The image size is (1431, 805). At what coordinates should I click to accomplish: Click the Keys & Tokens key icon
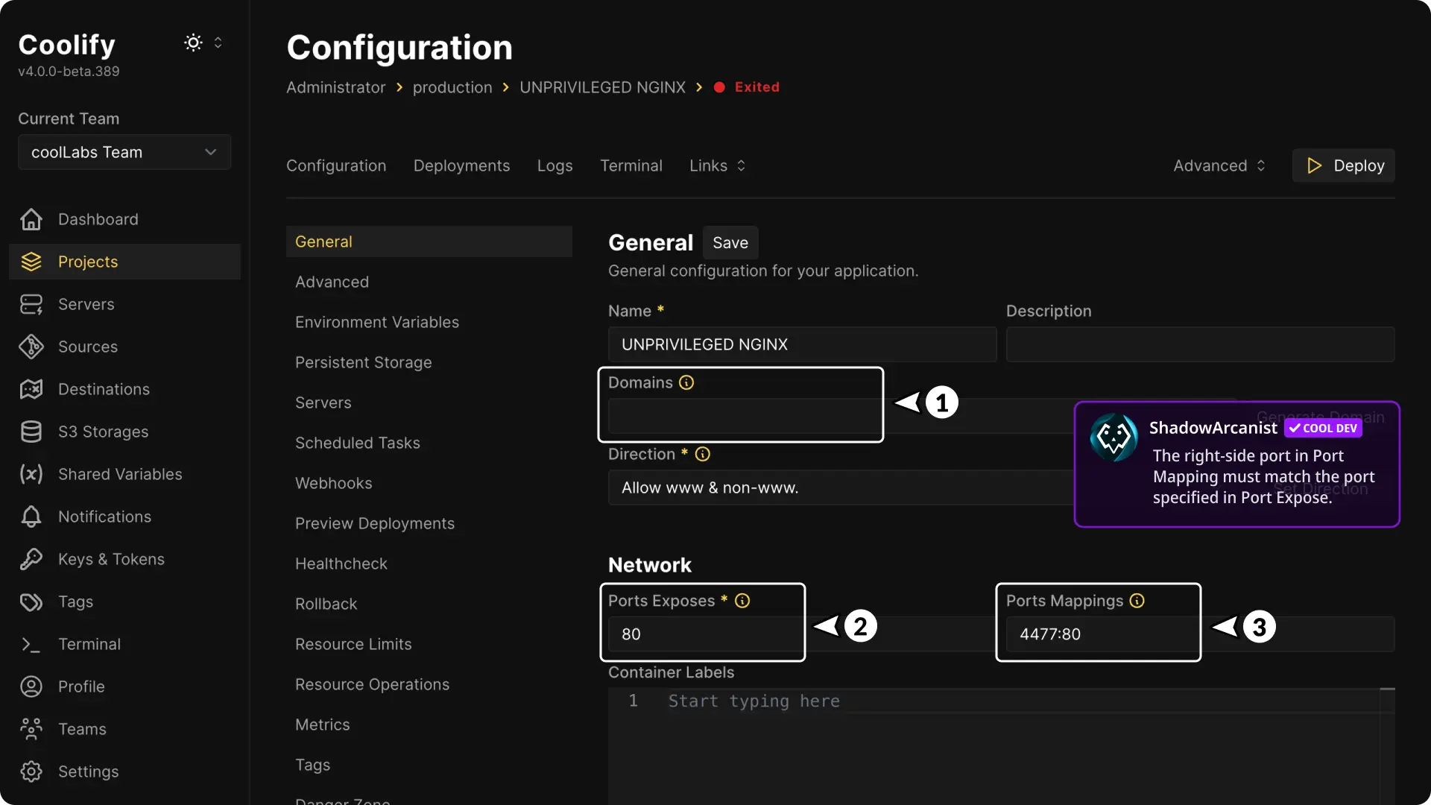click(x=31, y=559)
